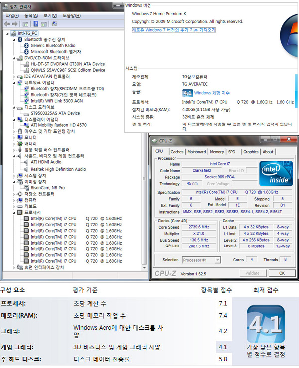Click the mouse icon beside 마우스 및 기타 포인팅 장치
299x368 pixels.
(x=20, y=131)
